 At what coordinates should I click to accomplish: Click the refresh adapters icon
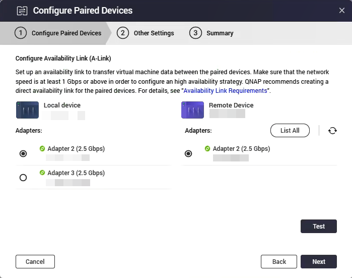(332, 131)
